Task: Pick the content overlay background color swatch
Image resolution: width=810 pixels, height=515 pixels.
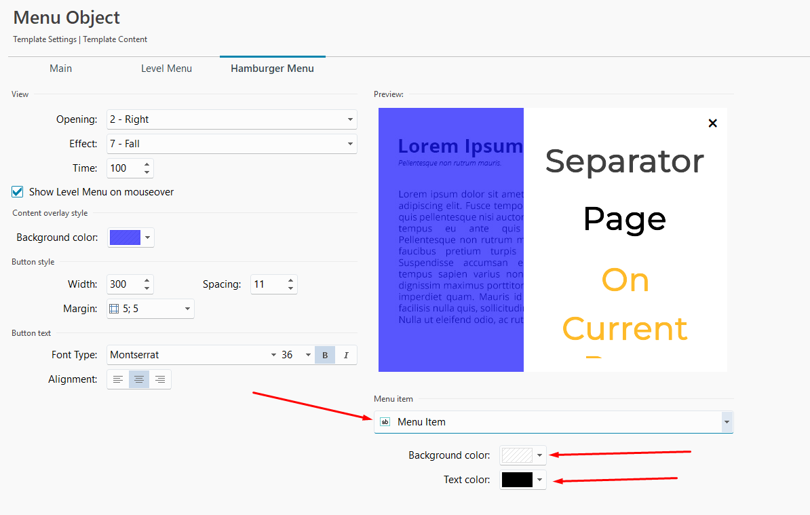Action: click(125, 237)
